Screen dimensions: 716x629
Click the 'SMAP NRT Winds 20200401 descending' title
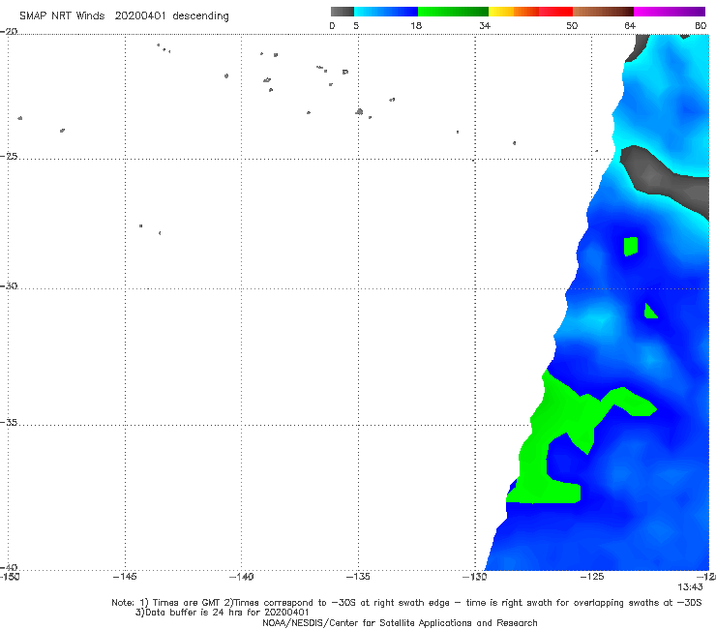[x=124, y=15]
